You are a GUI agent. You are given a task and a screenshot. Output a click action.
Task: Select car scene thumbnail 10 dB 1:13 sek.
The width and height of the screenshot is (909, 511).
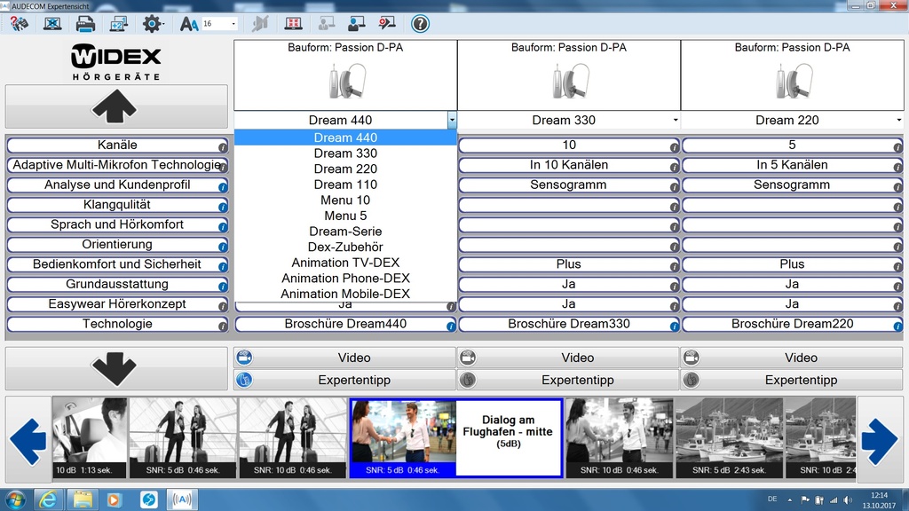pos(90,437)
